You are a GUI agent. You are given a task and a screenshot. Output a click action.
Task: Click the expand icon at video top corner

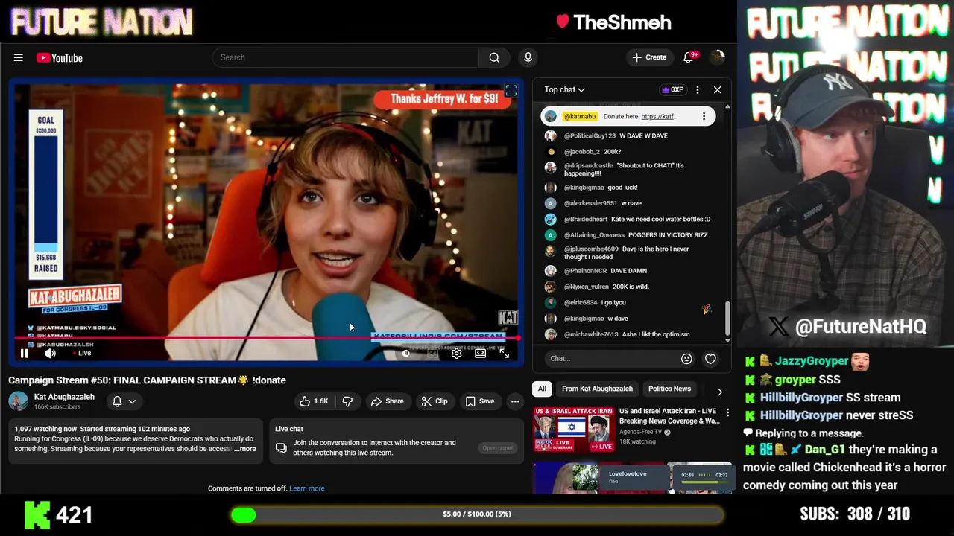coord(511,91)
